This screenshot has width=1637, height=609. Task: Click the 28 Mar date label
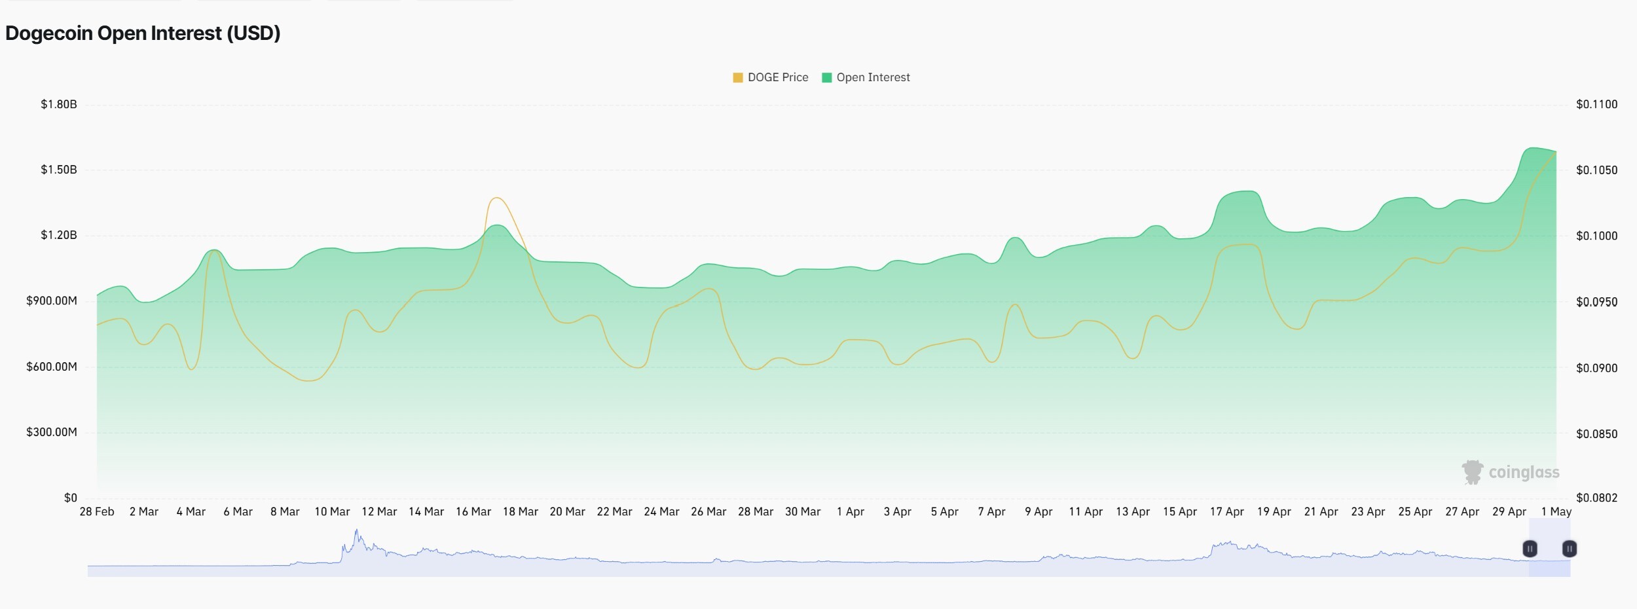(756, 511)
